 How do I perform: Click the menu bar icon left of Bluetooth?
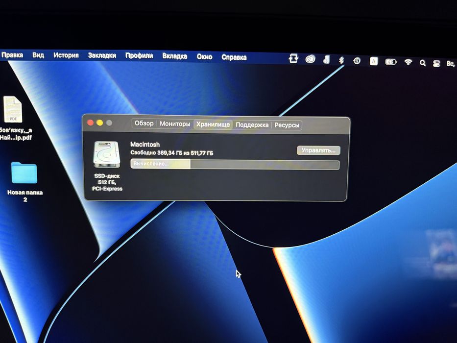[326, 60]
